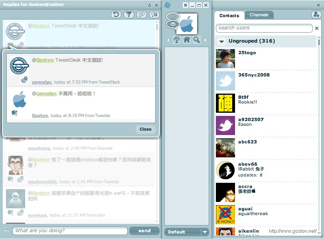Click the speech bubble with checkmark icon
This screenshot has height=239, width=324.
pos(154,14)
